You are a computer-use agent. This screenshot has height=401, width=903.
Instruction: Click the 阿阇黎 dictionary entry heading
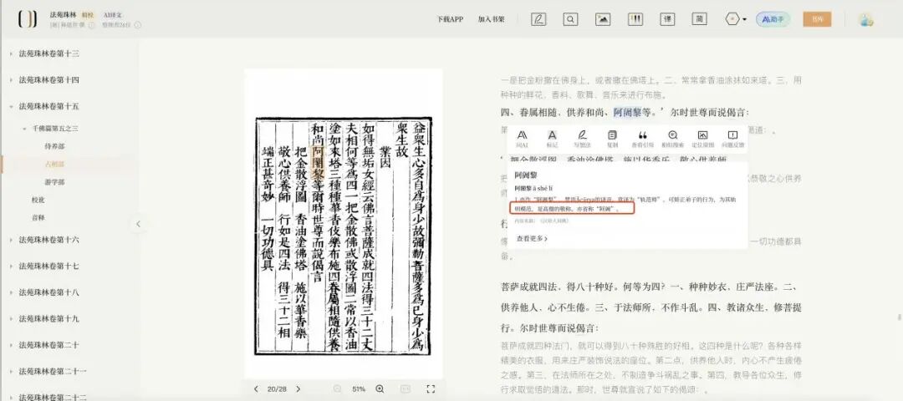[x=525, y=175]
